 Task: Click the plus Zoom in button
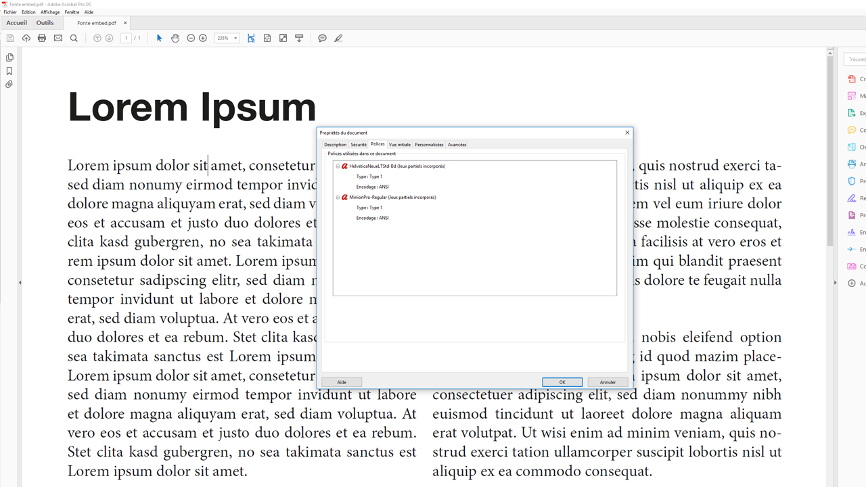tap(202, 39)
